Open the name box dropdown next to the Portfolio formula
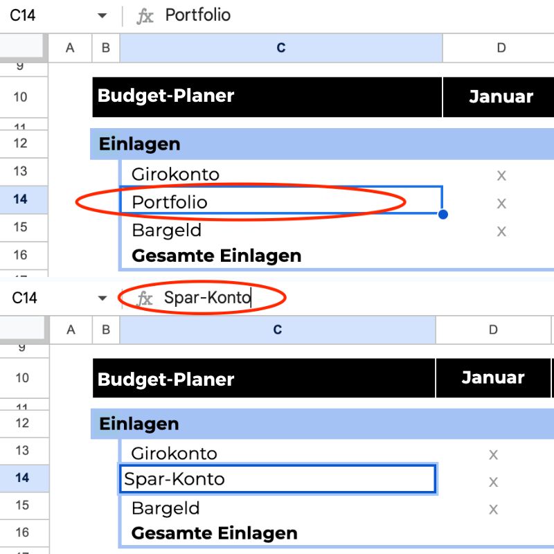Viewport: 554px width, 554px height. coord(102,16)
